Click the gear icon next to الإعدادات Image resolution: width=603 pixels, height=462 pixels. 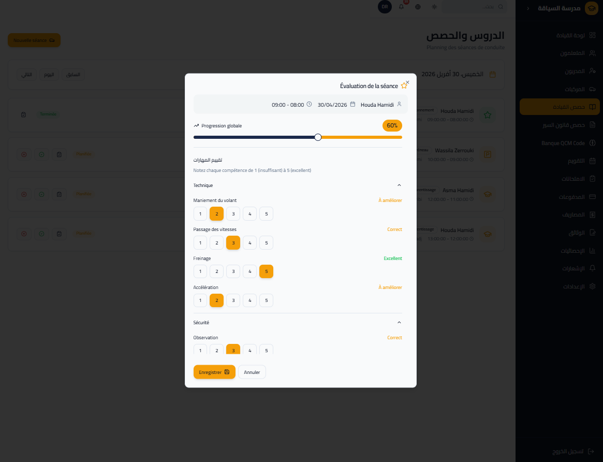[x=592, y=286]
